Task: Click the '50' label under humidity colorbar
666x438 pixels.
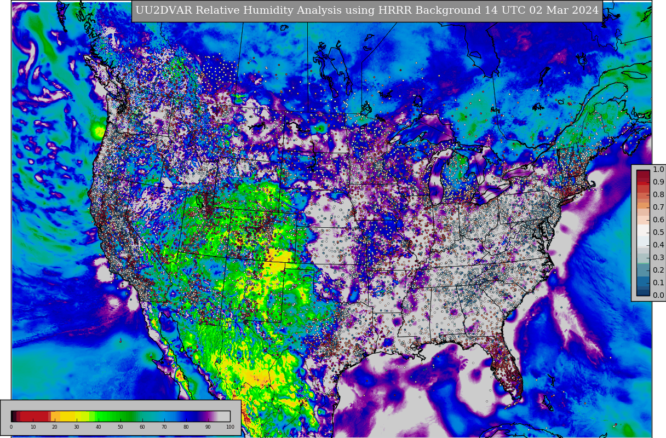Action: pos(120,427)
